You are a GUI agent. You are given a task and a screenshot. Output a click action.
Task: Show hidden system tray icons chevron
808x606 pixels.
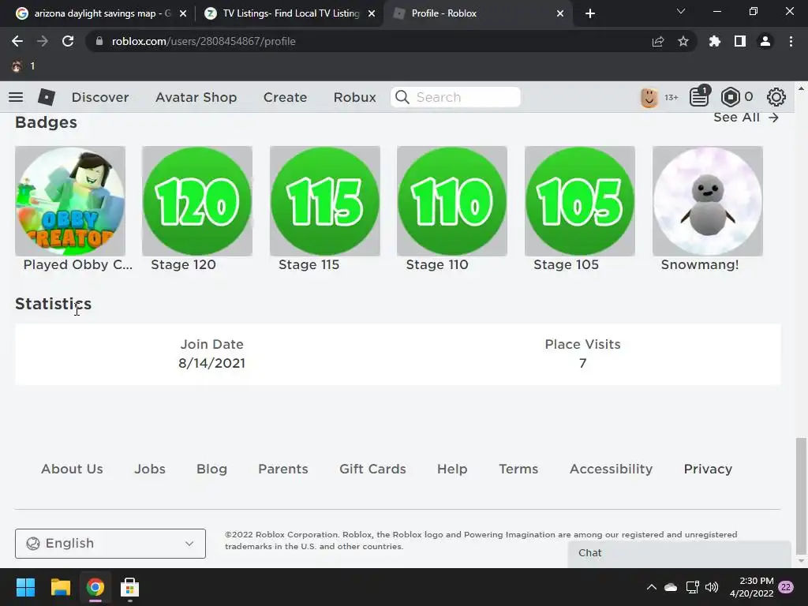pyautogui.click(x=651, y=587)
